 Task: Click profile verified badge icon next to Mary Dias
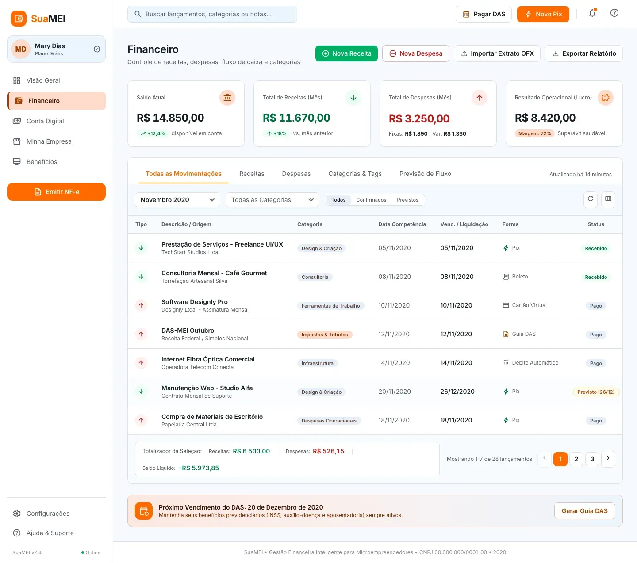pyautogui.click(x=97, y=49)
